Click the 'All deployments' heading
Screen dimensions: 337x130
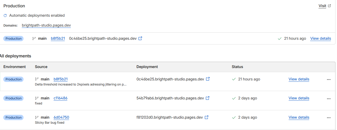(x=15, y=56)
